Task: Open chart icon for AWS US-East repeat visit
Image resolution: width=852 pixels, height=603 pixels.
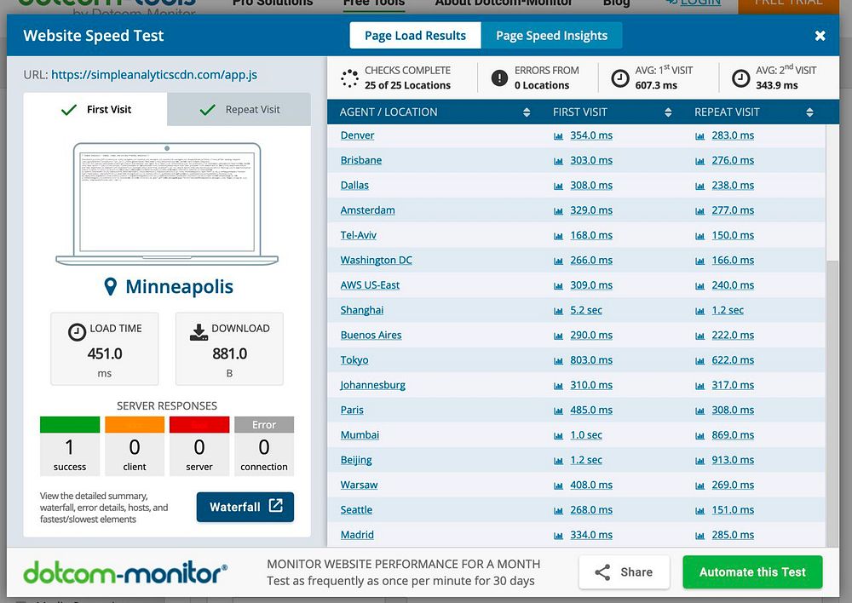Action: [699, 286]
